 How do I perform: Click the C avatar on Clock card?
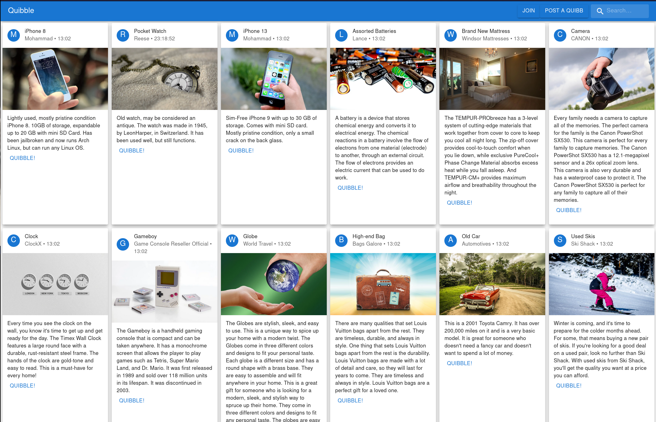14,240
